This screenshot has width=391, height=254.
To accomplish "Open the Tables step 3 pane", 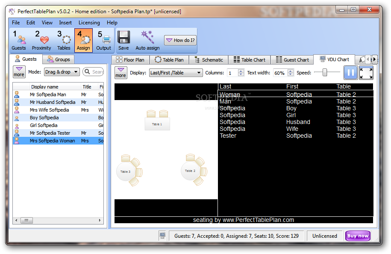I will [x=64, y=40].
